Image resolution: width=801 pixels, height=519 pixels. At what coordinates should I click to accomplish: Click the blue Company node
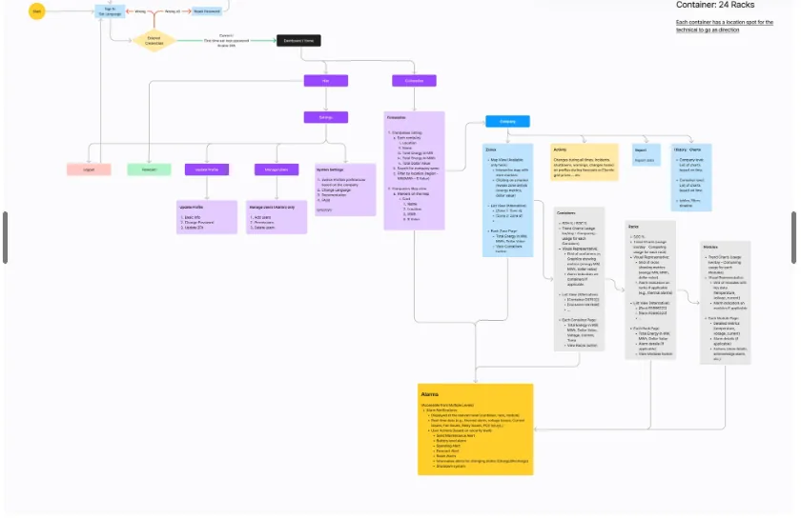[507, 122]
